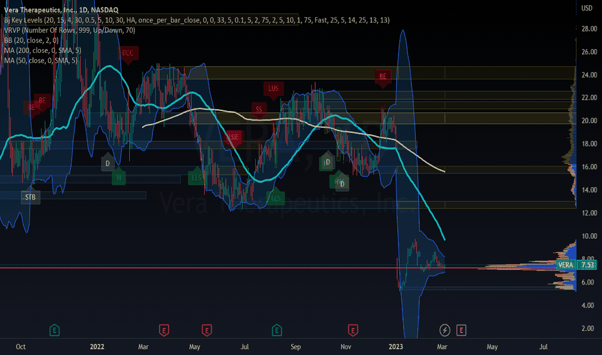Click the 16.00 price axis label
Image resolution: width=602 pixels, height=355 pixels.
click(x=589, y=167)
